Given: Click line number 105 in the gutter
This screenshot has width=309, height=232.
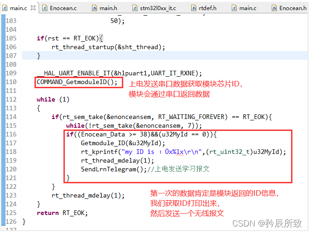Looking at the screenshot, I should tap(11, 38).
